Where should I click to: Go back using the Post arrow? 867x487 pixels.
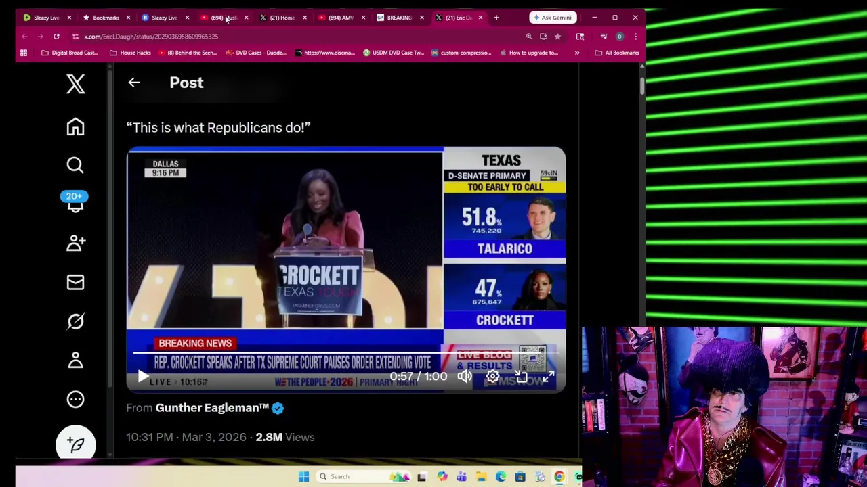pyautogui.click(x=133, y=83)
